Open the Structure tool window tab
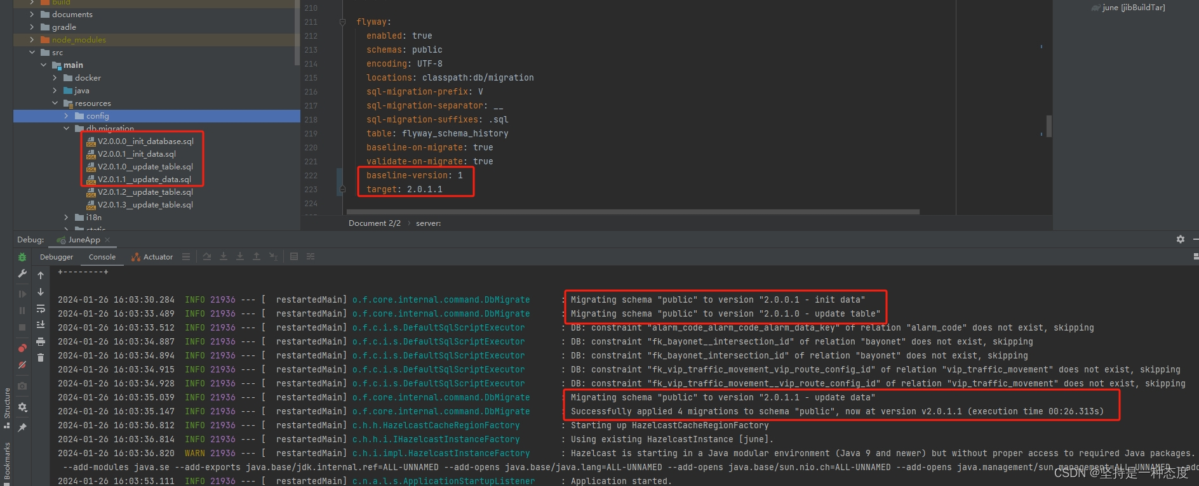The image size is (1199, 486). [6, 407]
